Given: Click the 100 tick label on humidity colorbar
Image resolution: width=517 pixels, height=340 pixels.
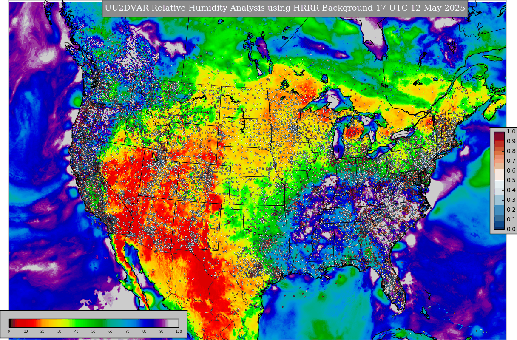Looking at the screenshot, I should 179,331.
